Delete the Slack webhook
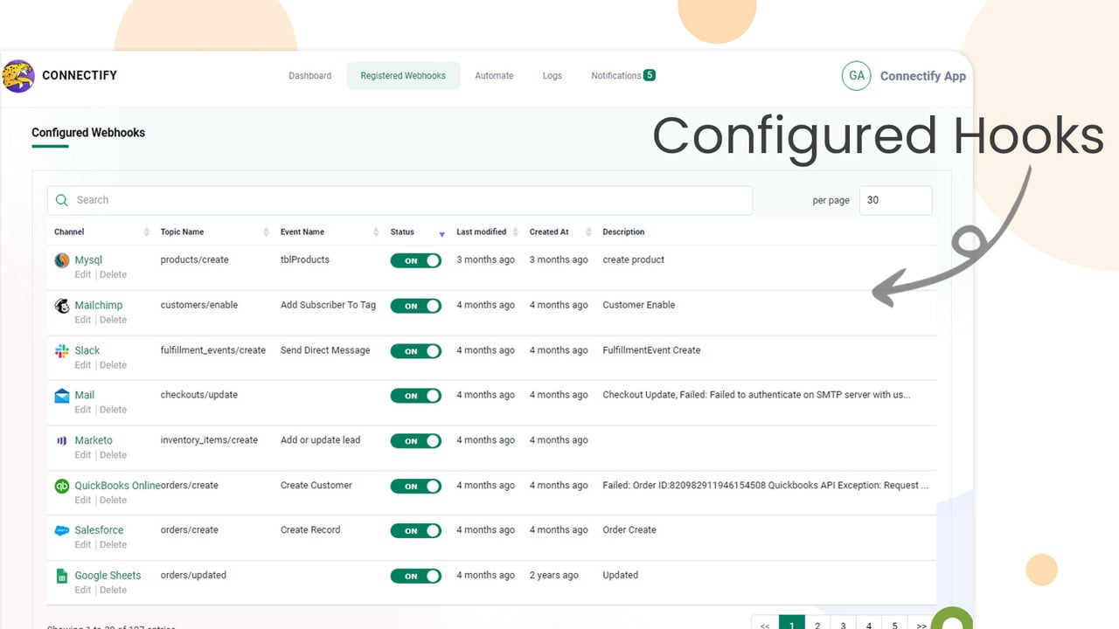 (x=113, y=365)
